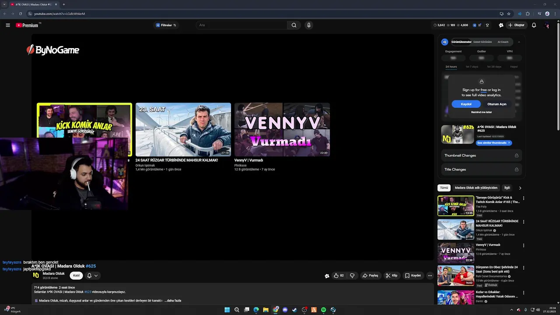Expand description with ...daha fazla
Viewport: 560px width, 315px height.
tap(173, 301)
